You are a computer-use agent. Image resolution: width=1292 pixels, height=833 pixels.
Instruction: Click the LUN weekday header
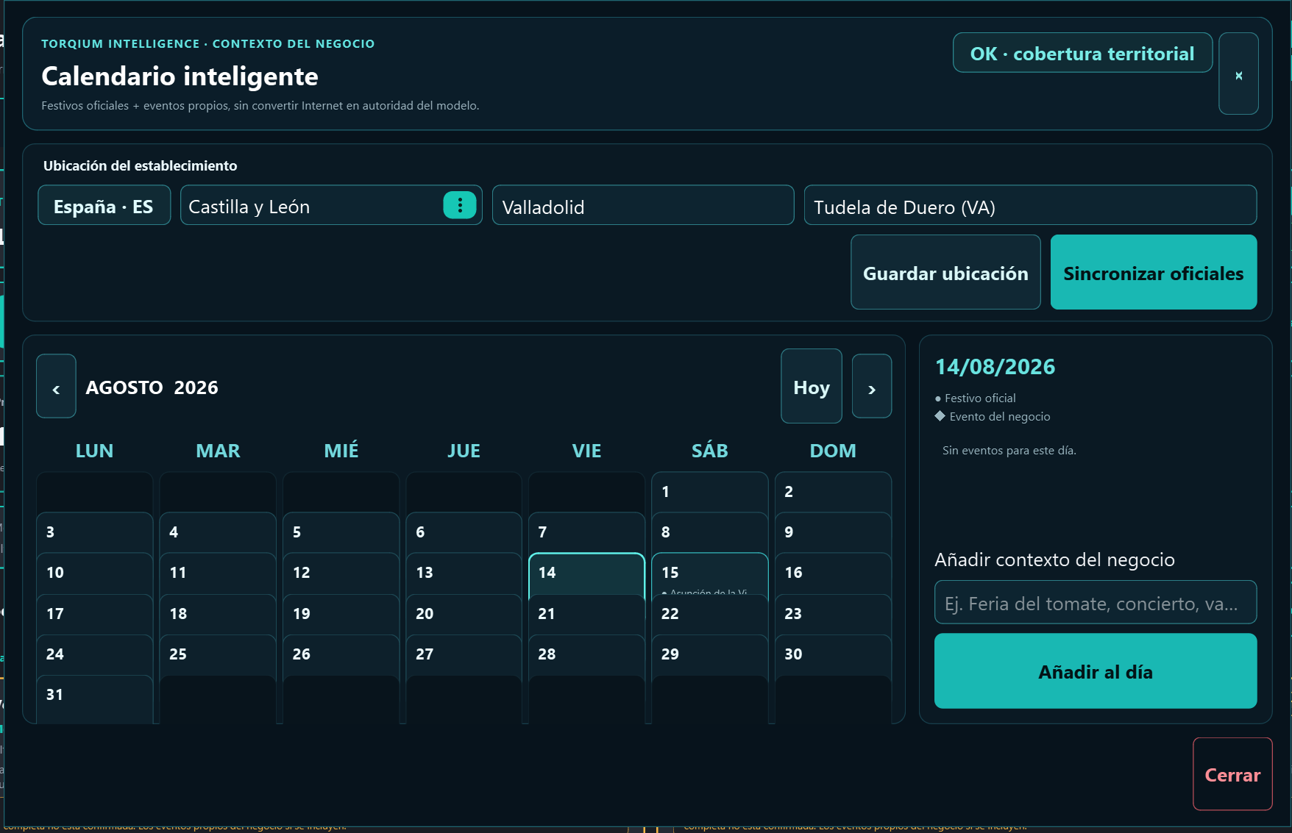coord(95,451)
